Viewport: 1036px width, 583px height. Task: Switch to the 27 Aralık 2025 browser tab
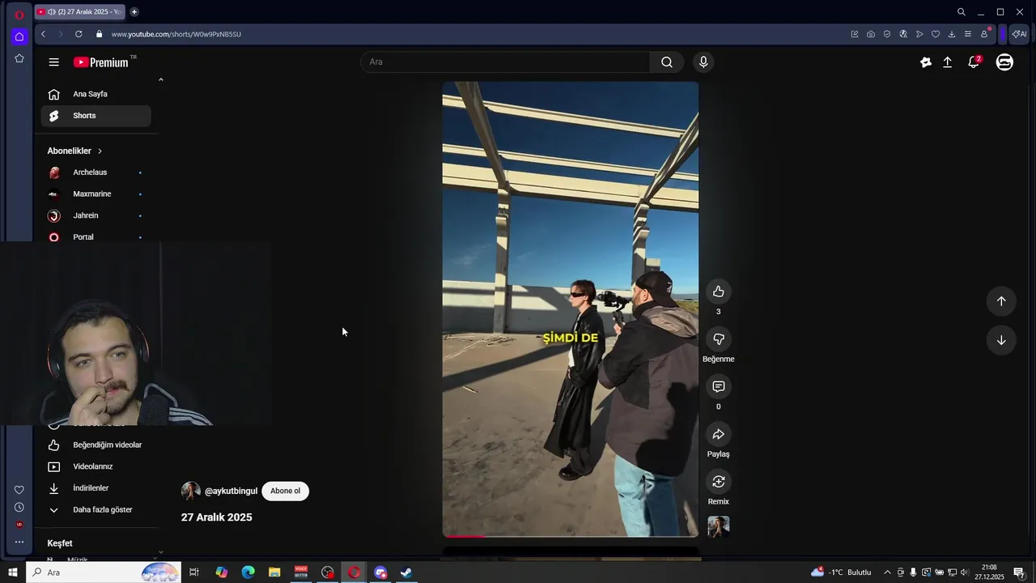click(x=79, y=12)
